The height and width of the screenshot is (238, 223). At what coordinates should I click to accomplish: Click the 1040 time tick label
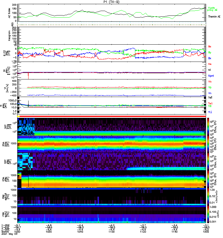click(x=80, y=232)
